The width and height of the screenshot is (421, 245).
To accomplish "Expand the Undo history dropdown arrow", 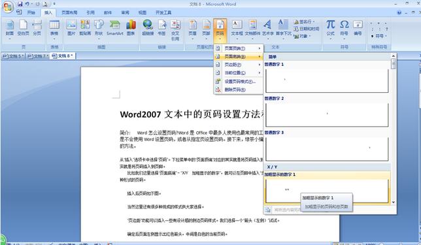I will click(x=31, y=4).
